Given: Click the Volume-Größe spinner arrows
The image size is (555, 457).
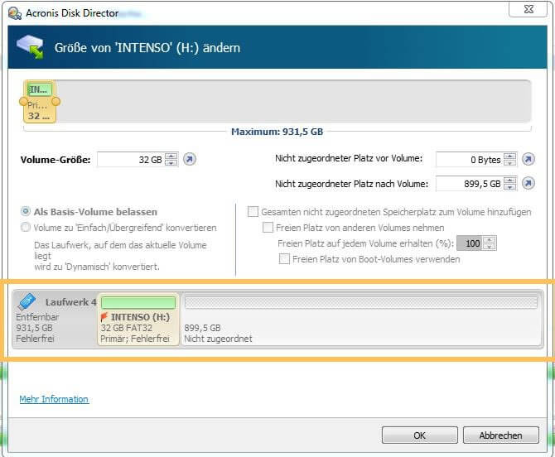Looking at the screenshot, I should pyautogui.click(x=171, y=159).
